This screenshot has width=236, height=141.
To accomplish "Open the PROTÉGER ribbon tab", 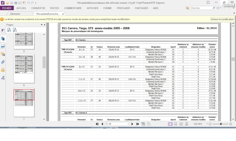I will tap(123, 8).
